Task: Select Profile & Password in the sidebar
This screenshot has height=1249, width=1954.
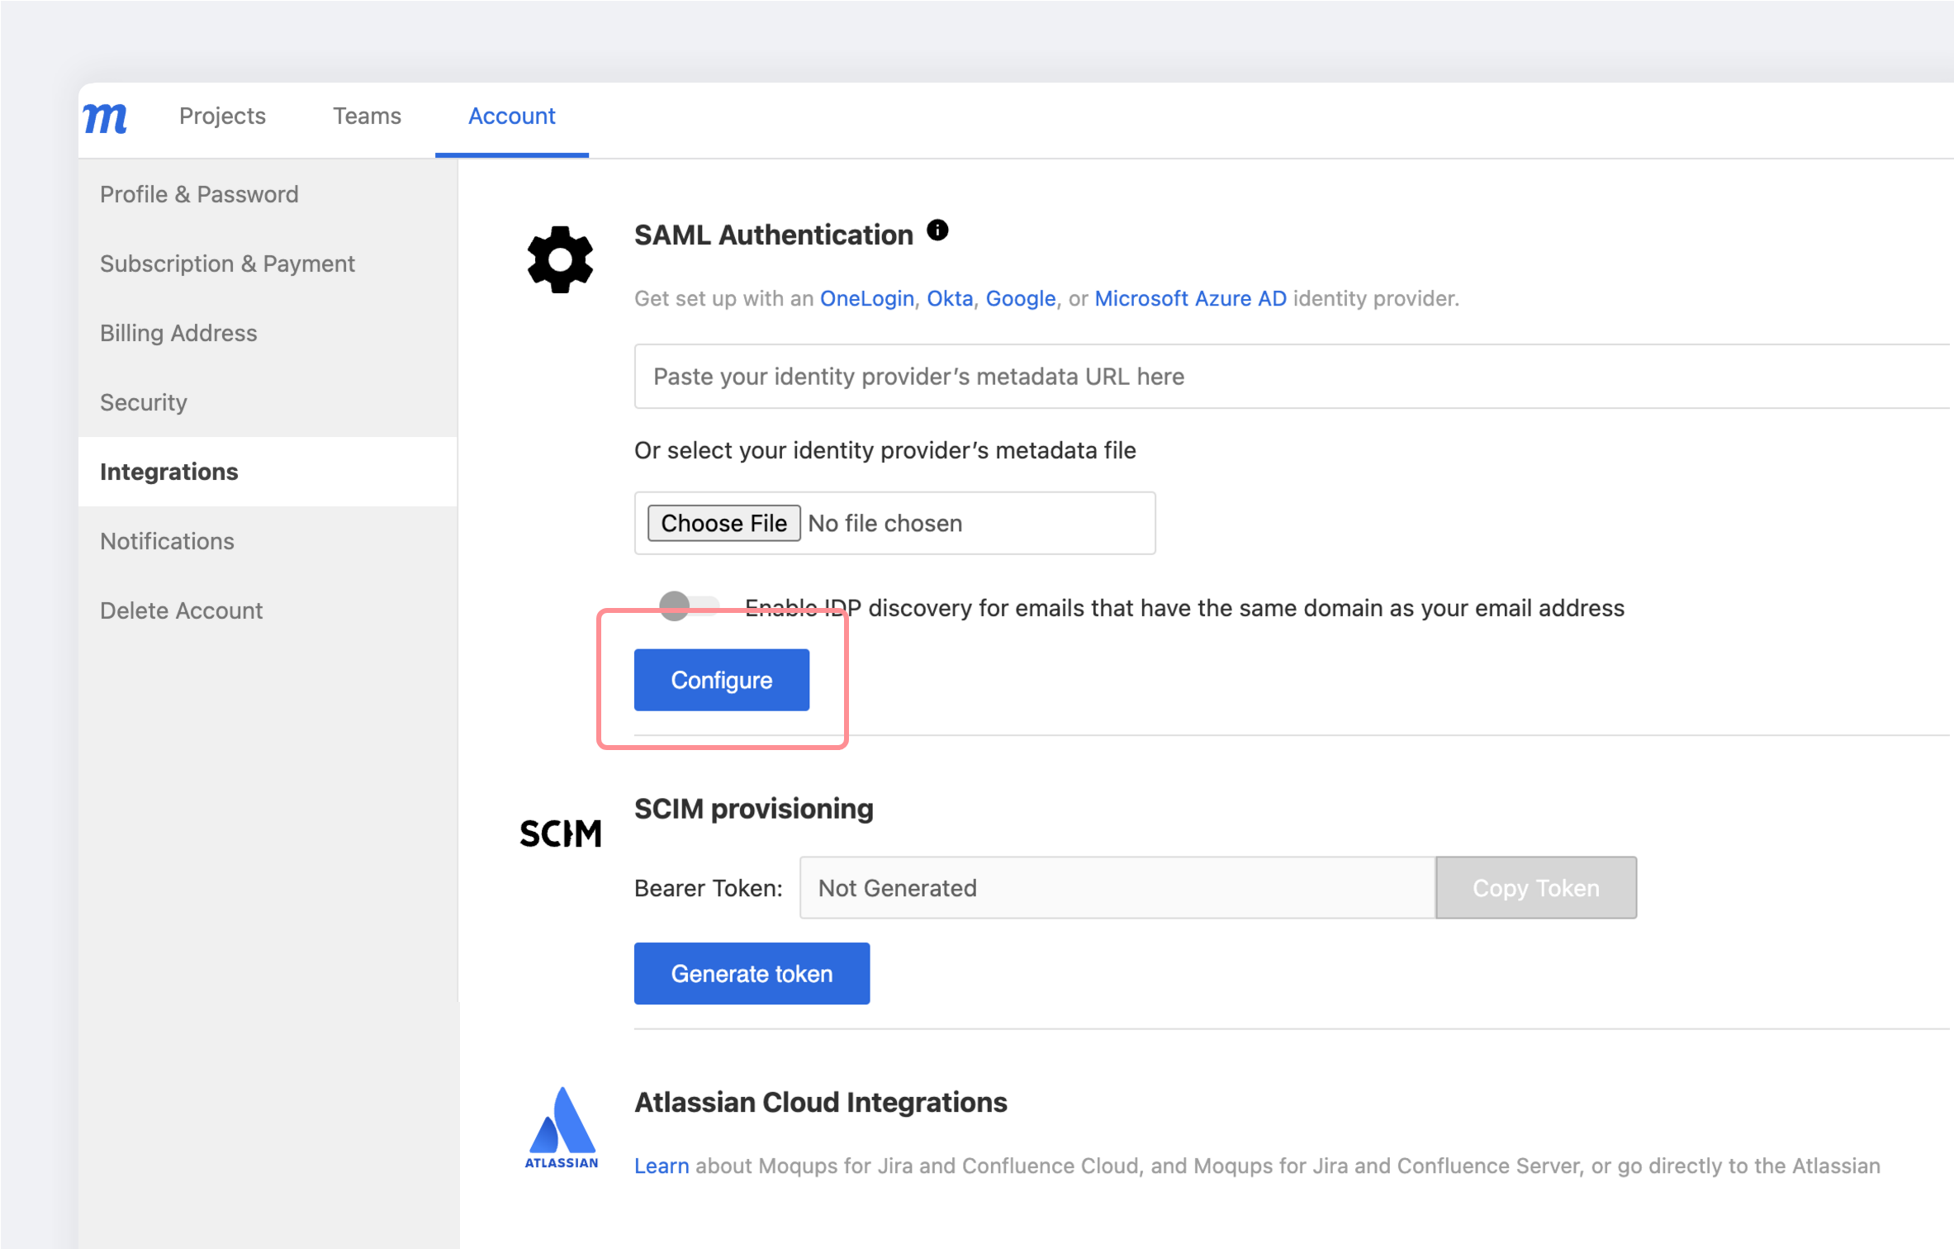Action: tap(199, 194)
